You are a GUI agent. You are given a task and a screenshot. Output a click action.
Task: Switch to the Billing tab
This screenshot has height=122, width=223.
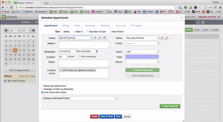[66, 25]
